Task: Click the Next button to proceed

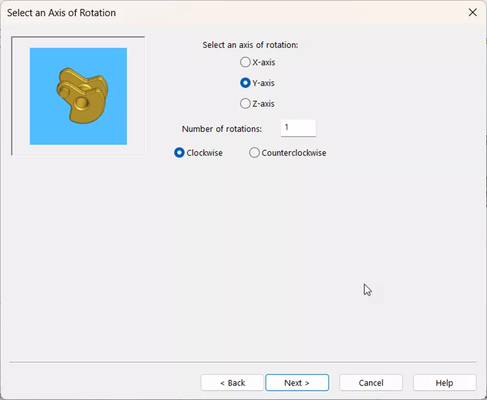Action: click(x=297, y=382)
